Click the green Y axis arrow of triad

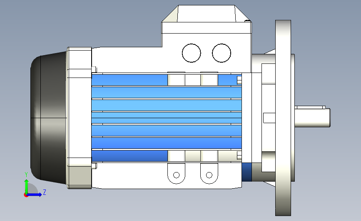click(x=26, y=186)
